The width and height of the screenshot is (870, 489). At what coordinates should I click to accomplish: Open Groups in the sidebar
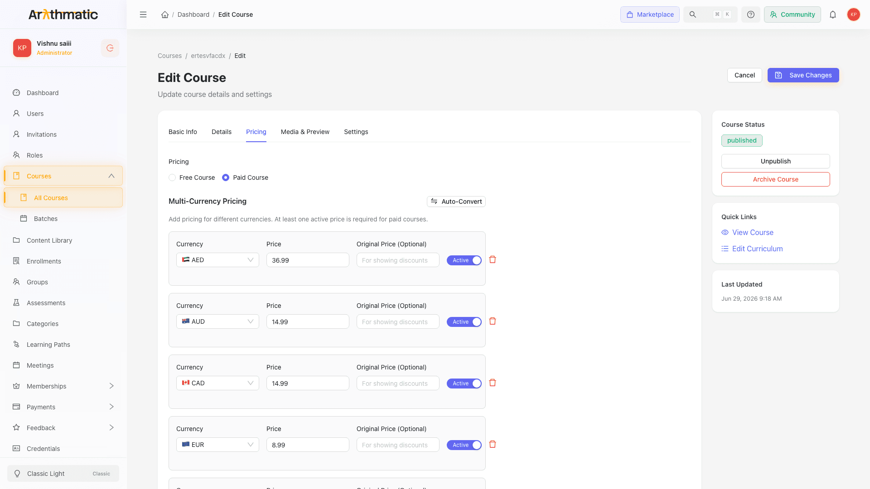point(63,282)
